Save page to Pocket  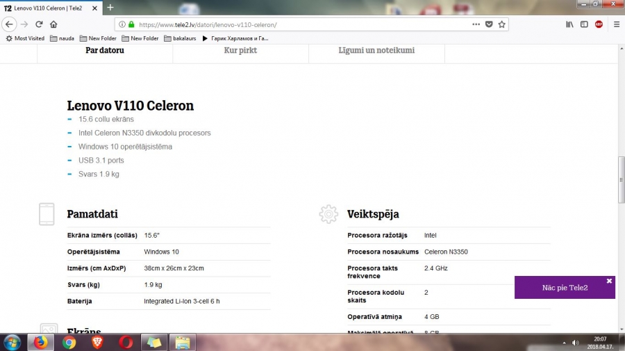(x=489, y=24)
